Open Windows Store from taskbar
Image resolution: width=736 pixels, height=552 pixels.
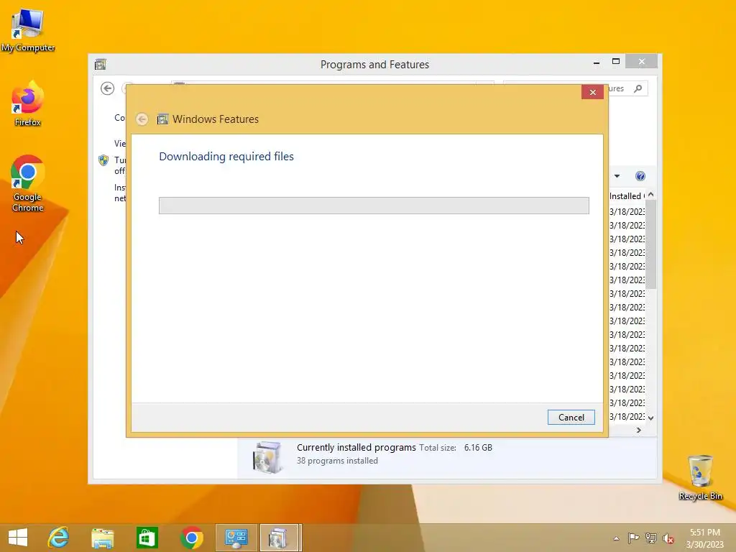(147, 538)
